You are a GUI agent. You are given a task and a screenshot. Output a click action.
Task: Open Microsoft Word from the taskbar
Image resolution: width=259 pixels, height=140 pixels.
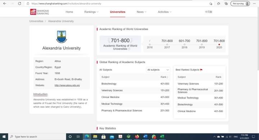145,136
